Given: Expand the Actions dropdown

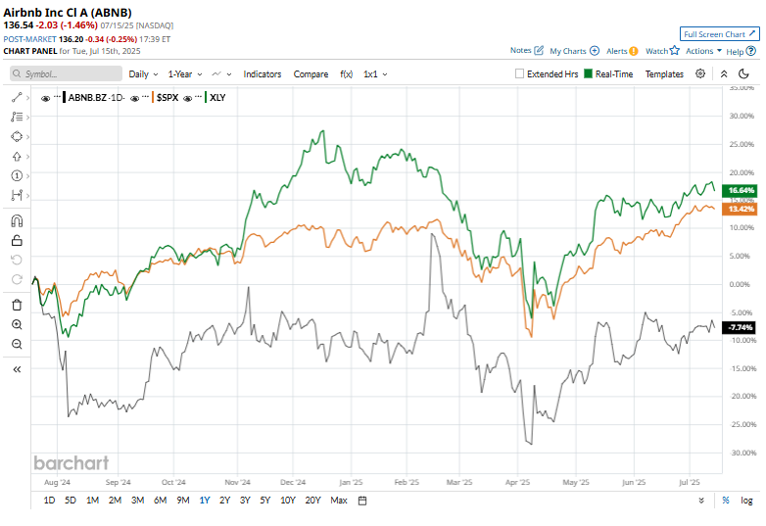Looking at the screenshot, I should point(703,51).
